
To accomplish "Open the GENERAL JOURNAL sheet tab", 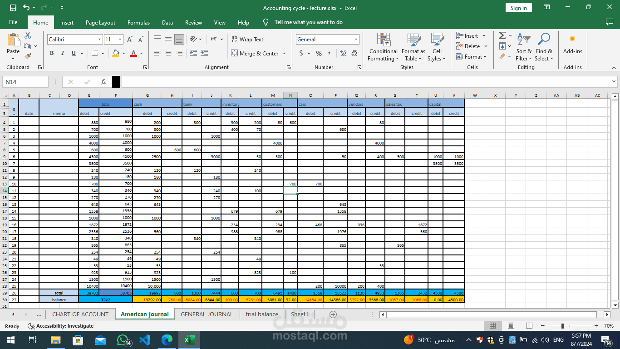I will pos(207,314).
